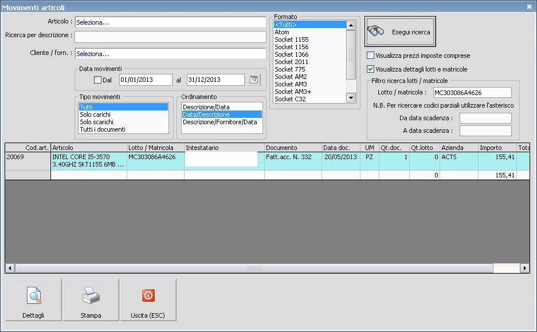Select Solo carichi movement type

click(123, 114)
